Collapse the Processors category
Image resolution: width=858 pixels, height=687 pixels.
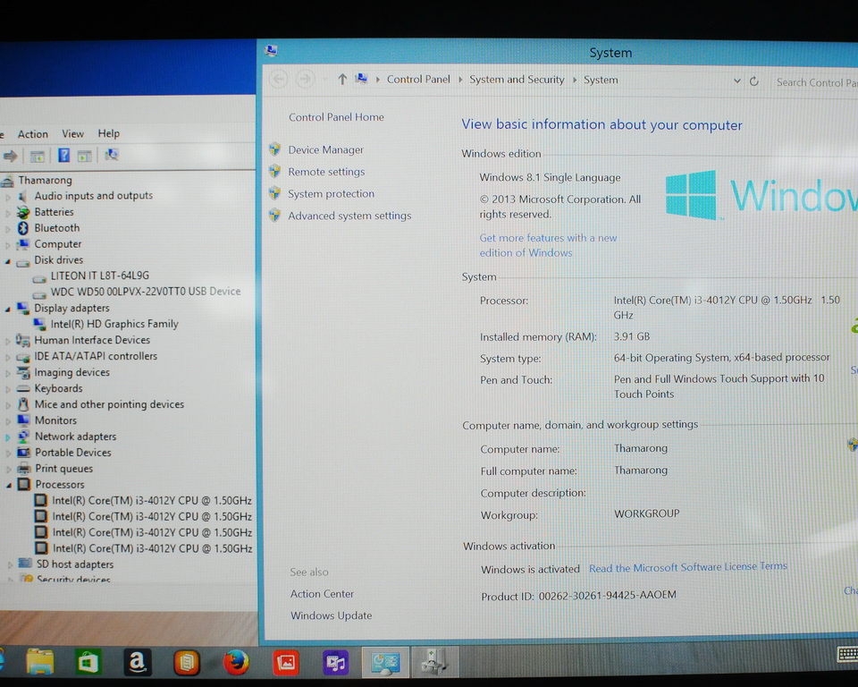9,485
